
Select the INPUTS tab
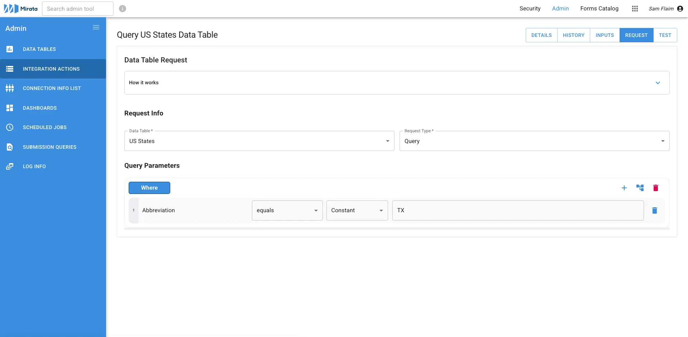pos(605,35)
